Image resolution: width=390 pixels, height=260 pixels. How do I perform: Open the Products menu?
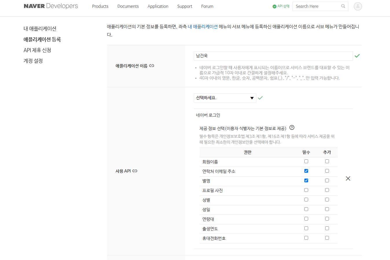100,6
